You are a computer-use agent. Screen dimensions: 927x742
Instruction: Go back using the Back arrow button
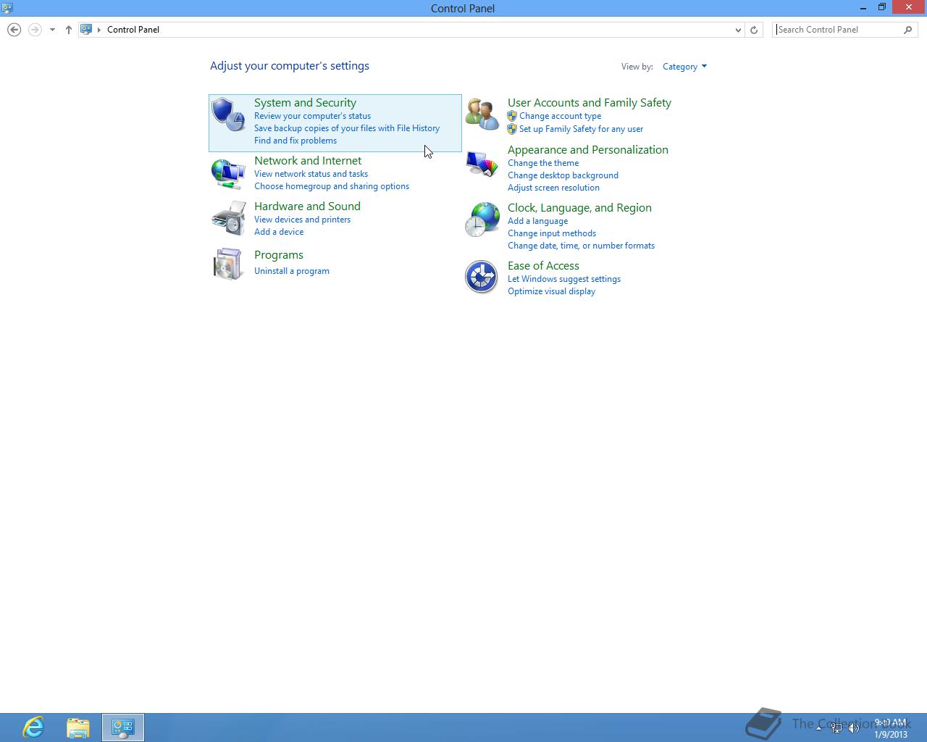tap(14, 30)
